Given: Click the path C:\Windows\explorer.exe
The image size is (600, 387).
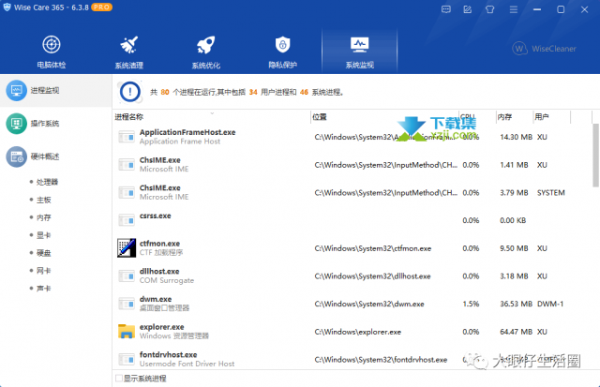Looking at the screenshot, I should pyautogui.click(x=358, y=332).
